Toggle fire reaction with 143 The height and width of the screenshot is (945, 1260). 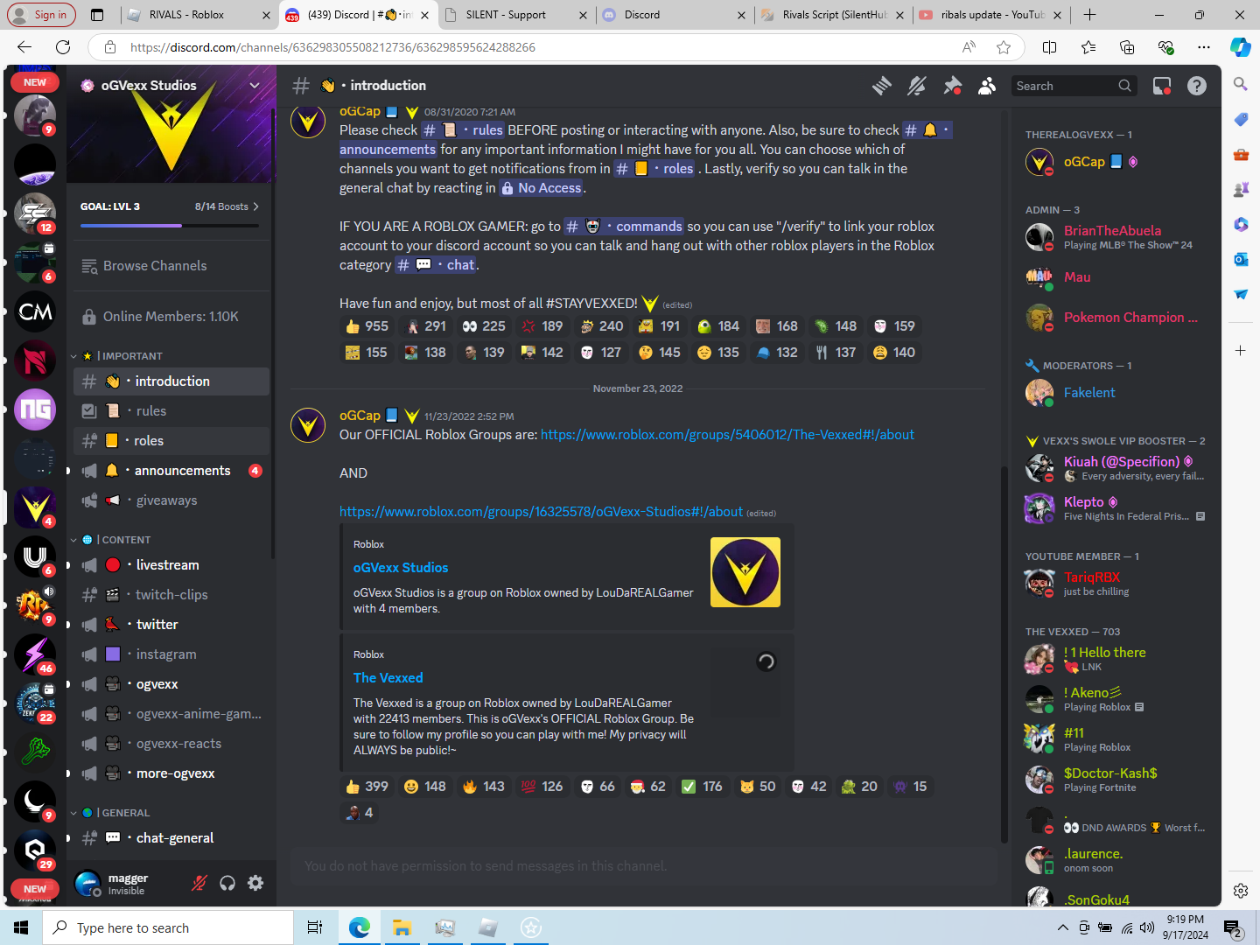click(484, 787)
